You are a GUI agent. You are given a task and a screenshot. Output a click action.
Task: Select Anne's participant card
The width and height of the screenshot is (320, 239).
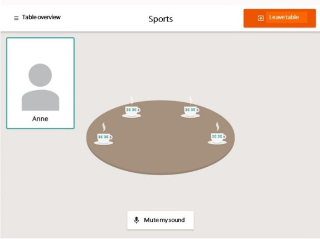(40, 83)
